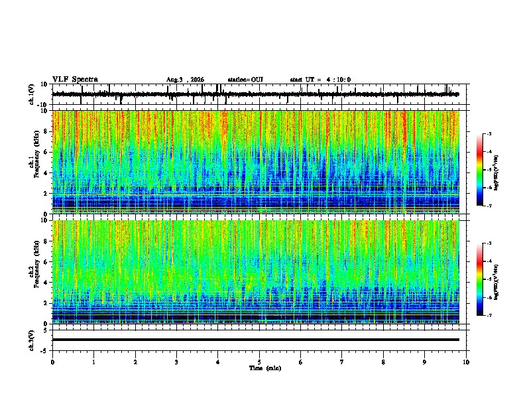Click the "1" tick on Time axis
The width and height of the screenshot is (525, 406).
[93, 362]
